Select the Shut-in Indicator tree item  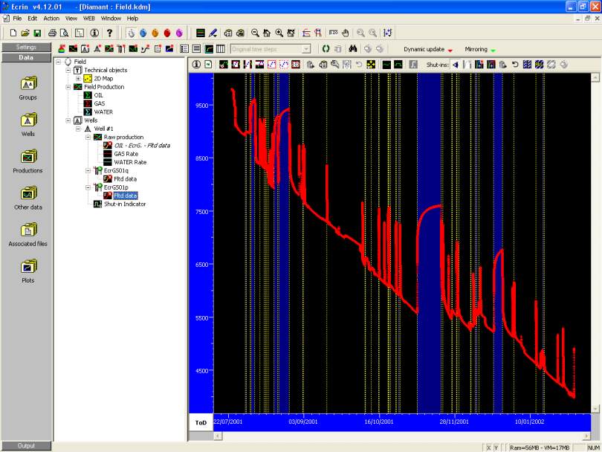click(x=125, y=204)
